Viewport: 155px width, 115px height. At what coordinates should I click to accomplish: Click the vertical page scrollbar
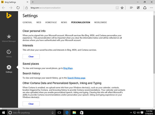pyautogui.click(x=154, y=44)
